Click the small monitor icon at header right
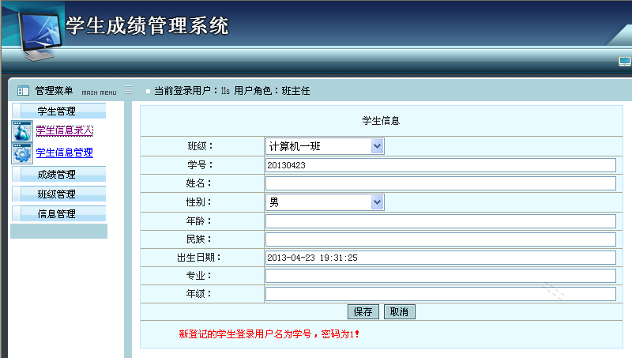Viewport: 632px width, 358px height. click(624, 62)
